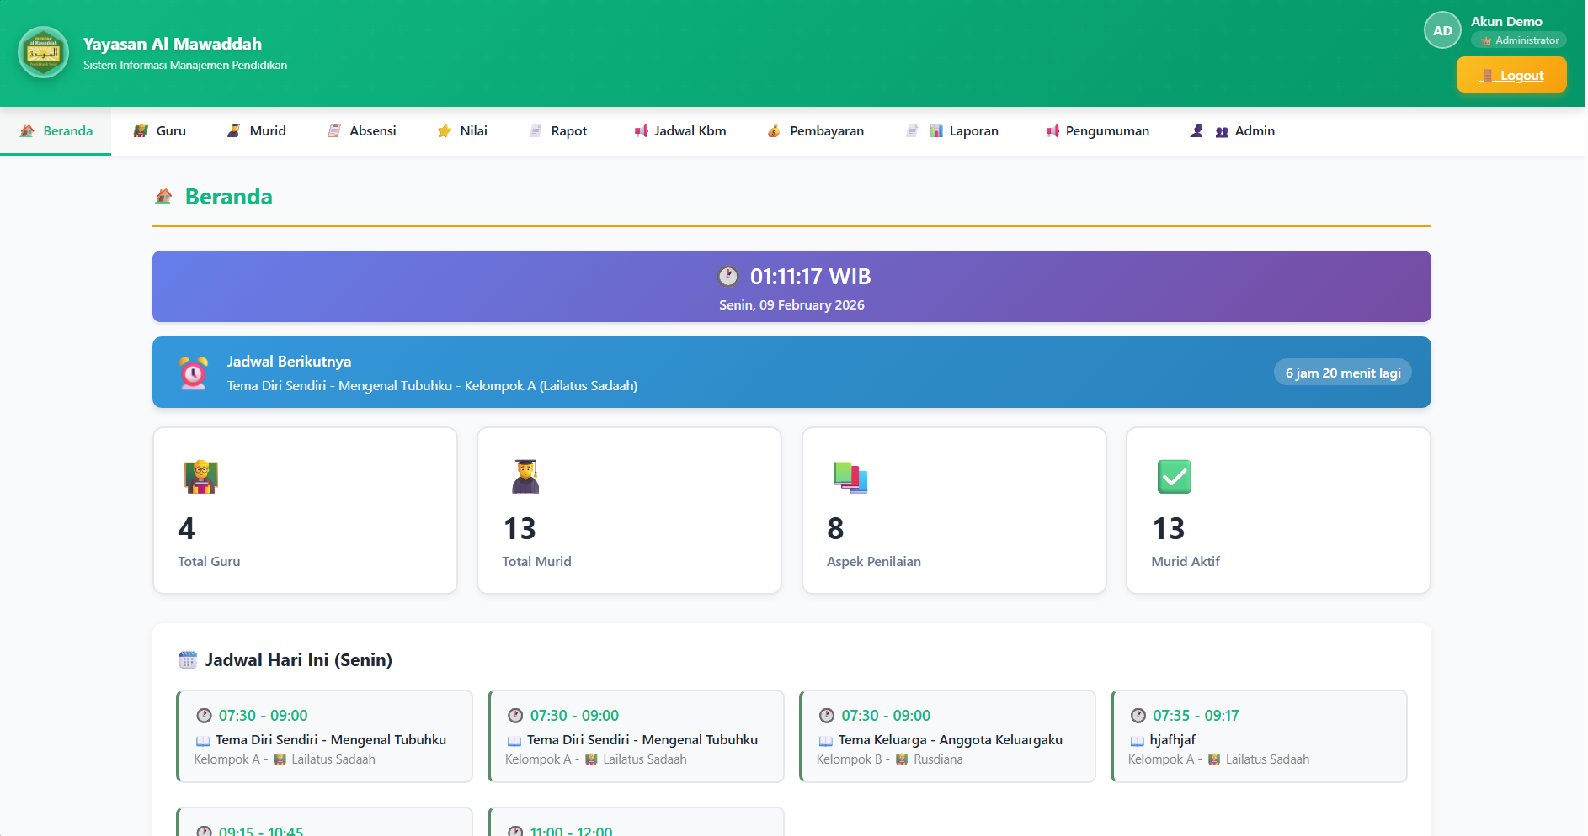Click the teacher icon on Total Guru card
Screen dimensions: 1588x836
(201, 477)
